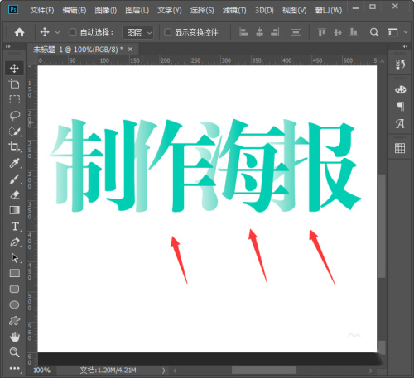This screenshot has width=414, height=378.
Task: Select the Rectangular Marquee tool
Action: [x=14, y=99]
